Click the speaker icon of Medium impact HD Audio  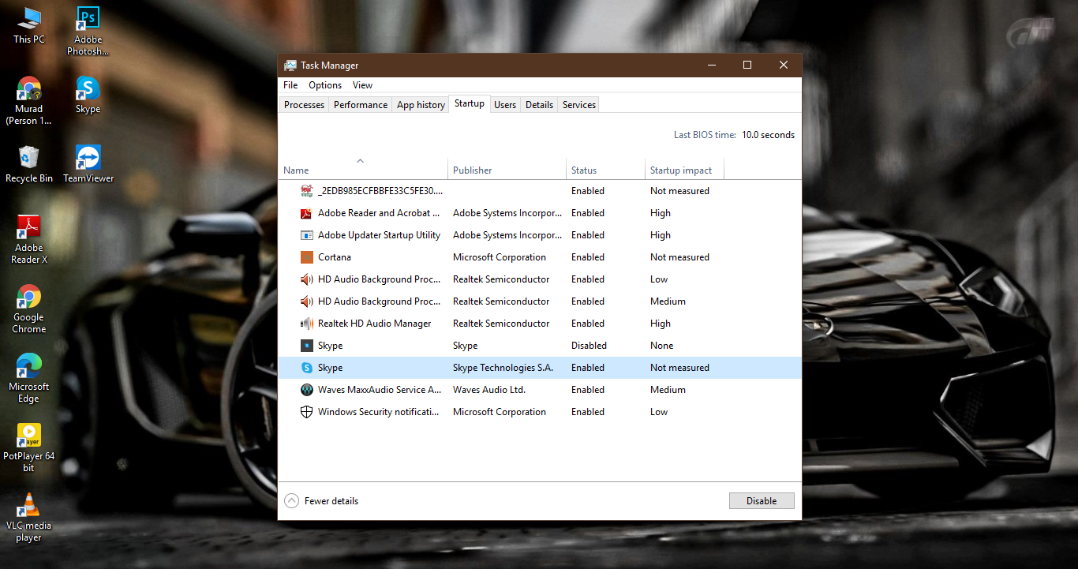click(x=307, y=301)
